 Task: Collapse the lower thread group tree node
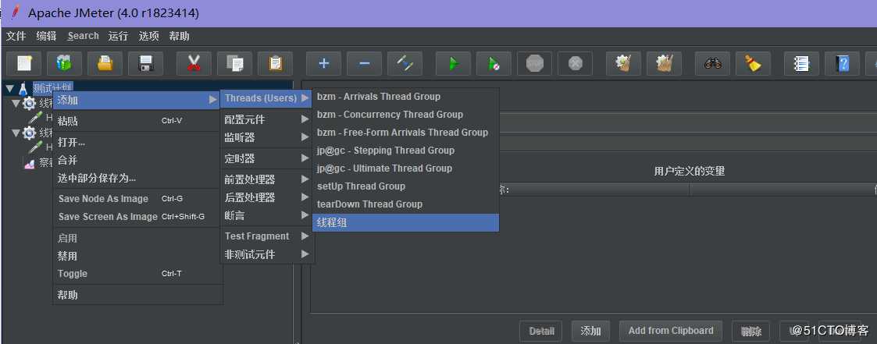16,133
